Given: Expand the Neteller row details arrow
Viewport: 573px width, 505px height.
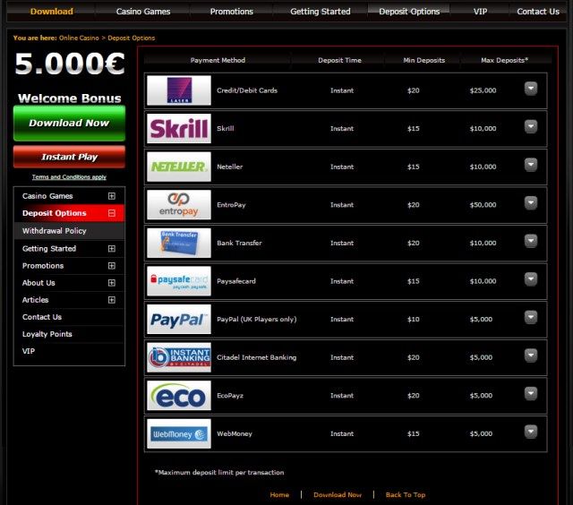Looking at the screenshot, I should [531, 165].
